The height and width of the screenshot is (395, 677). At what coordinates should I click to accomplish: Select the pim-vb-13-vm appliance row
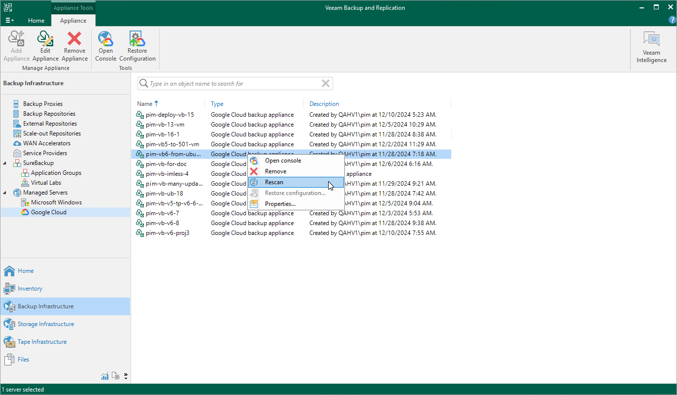293,125
